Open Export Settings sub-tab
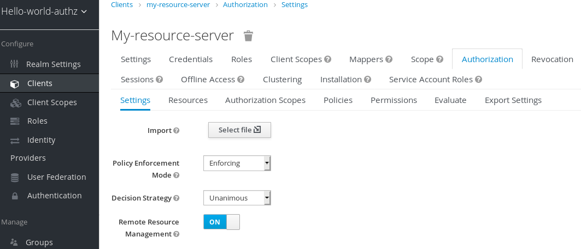 tap(513, 100)
